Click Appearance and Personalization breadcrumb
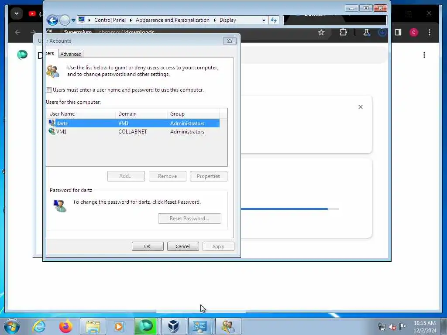Viewport: 447px width, 335px height. click(172, 20)
